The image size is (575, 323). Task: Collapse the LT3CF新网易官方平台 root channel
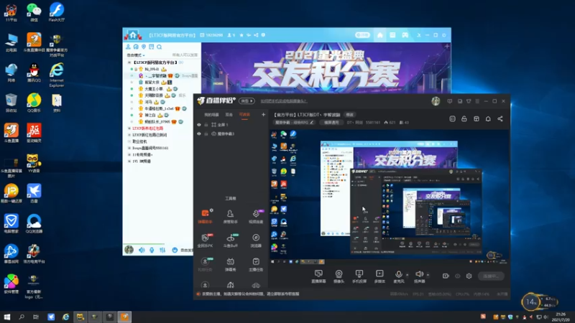(129, 62)
